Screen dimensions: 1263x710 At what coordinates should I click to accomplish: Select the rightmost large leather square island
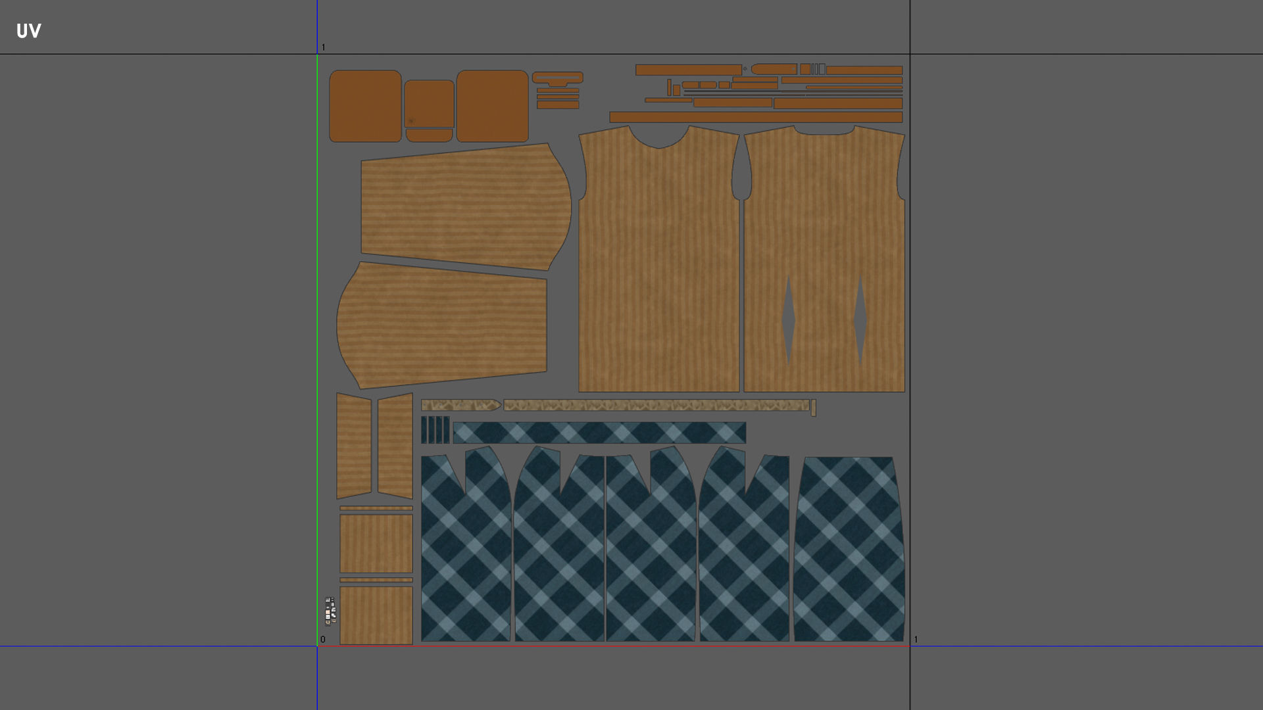pyautogui.click(x=492, y=106)
